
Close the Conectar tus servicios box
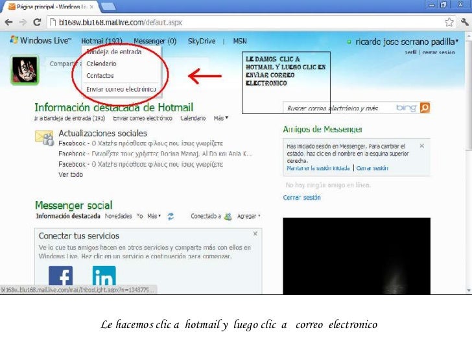255,233
